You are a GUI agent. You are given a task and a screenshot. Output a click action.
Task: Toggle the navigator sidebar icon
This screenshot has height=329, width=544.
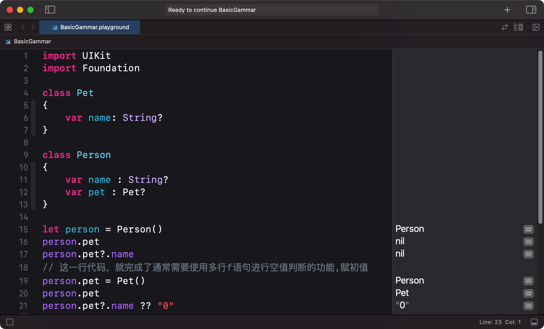coord(50,10)
